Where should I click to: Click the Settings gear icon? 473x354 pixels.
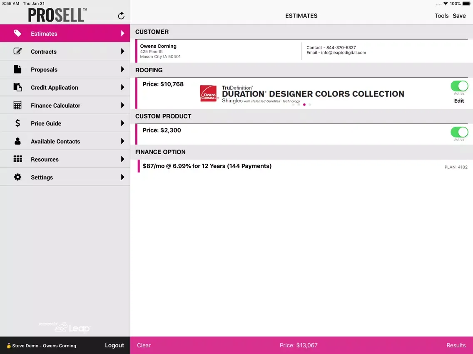[x=17, y=177]
